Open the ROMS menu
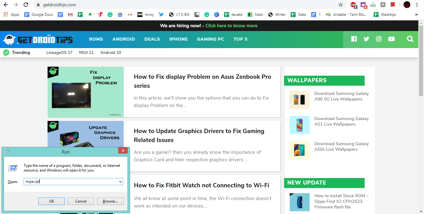This screenshot has height=214, width=424. (96, 39)
